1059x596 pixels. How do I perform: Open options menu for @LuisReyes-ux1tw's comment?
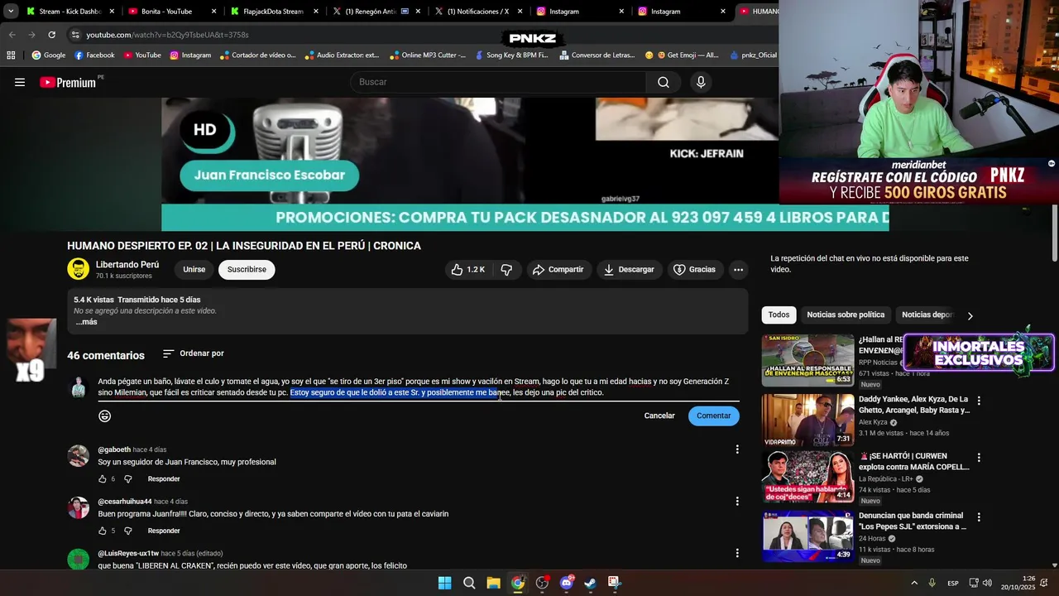[737, 553]
